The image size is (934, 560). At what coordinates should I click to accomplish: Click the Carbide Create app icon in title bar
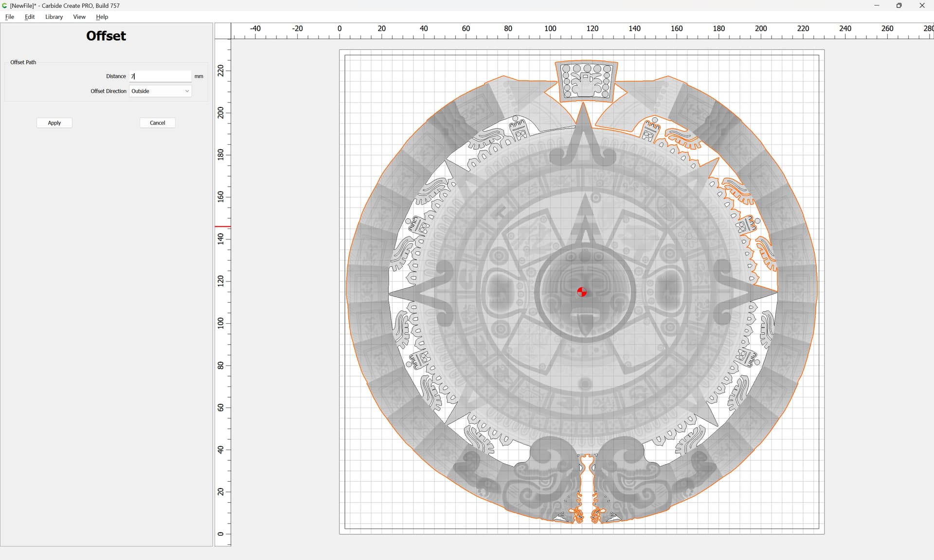4,5
